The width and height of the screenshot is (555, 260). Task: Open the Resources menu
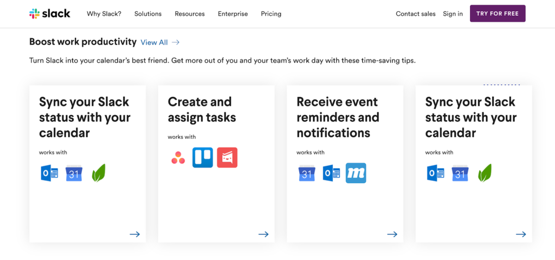point(190,14)
